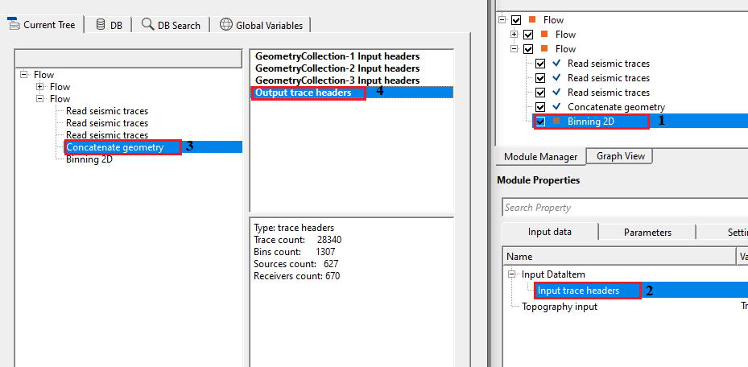Switch to the Graph View tab
Screen dimensions: 748x367
tap(620, 156)
